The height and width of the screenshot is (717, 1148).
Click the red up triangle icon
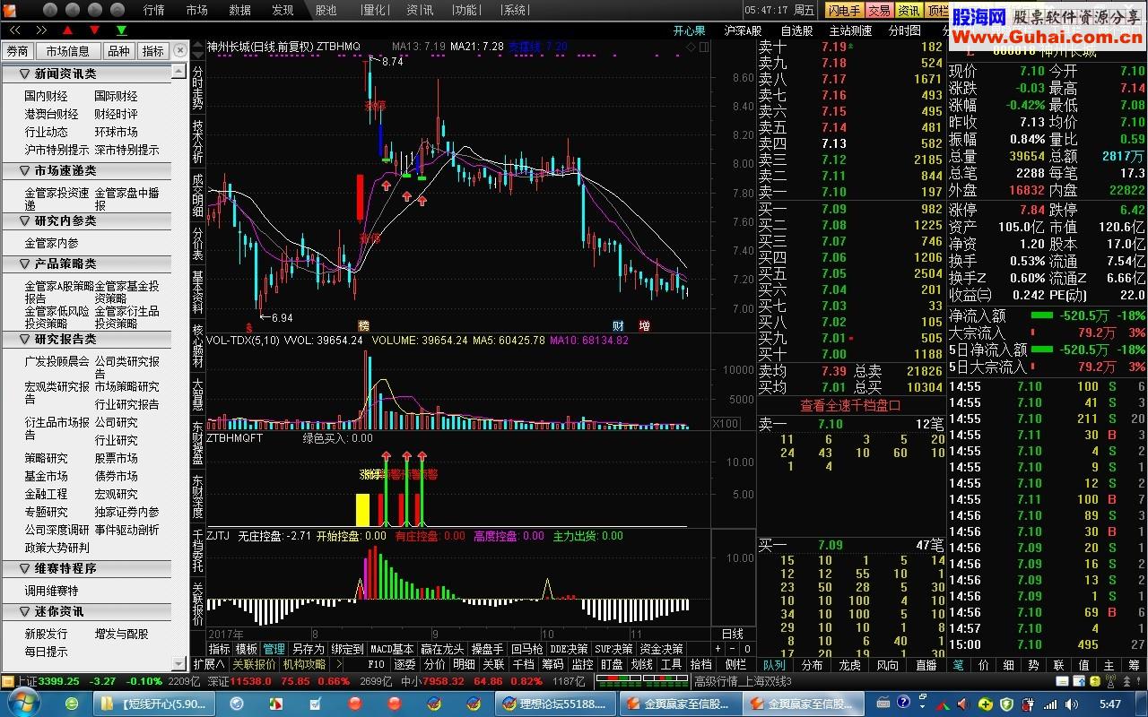[x=67, y=30]
